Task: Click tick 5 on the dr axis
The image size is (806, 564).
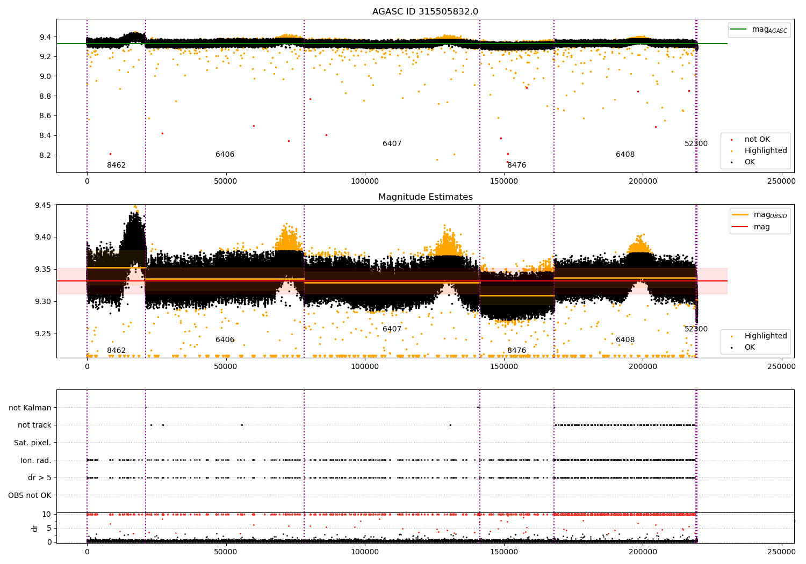Action: 49,529
